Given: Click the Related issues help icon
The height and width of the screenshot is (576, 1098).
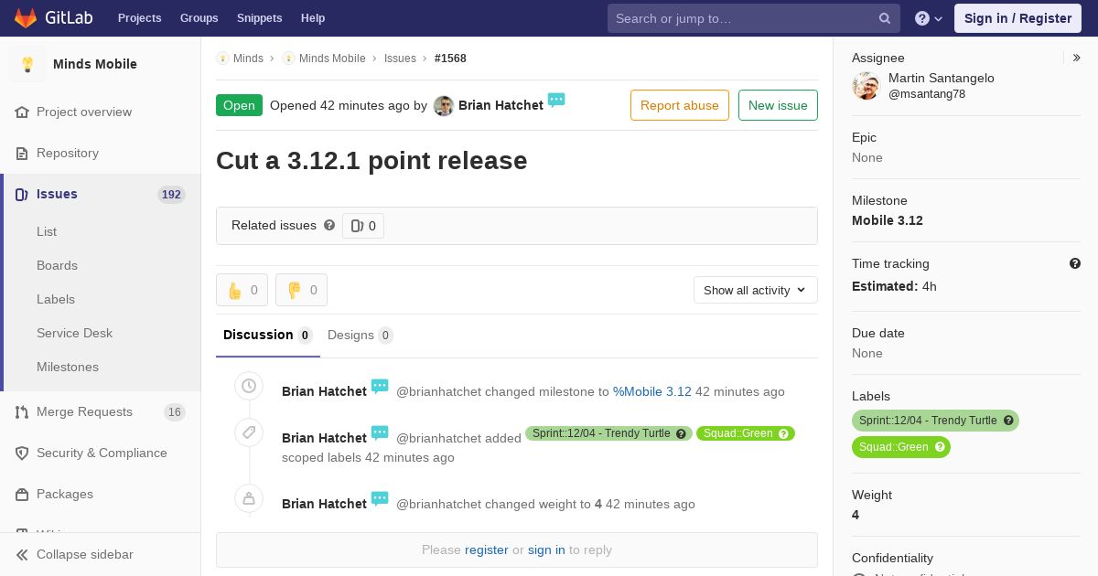Looking at the screenshot, I should 329,225.
